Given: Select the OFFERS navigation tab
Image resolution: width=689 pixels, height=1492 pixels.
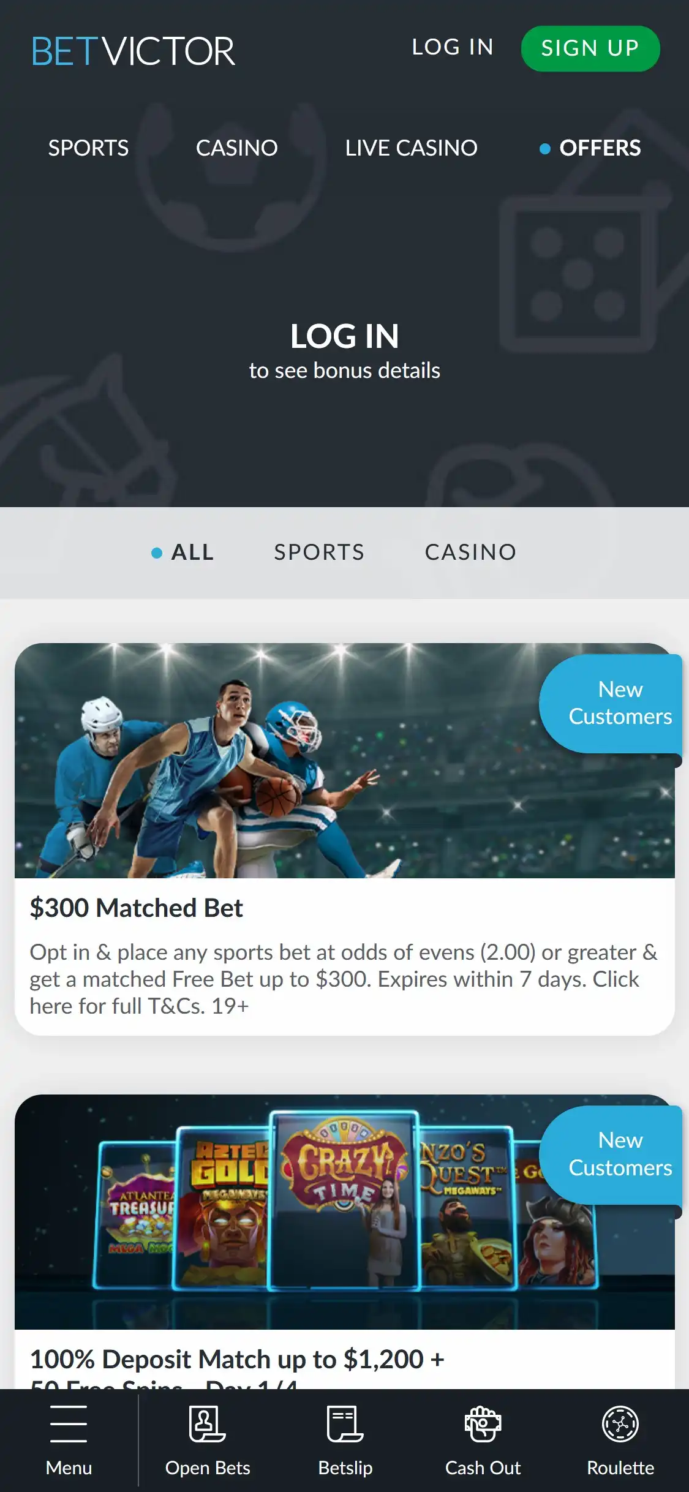Looking at the screenshot, I should (x=590, y=148).
